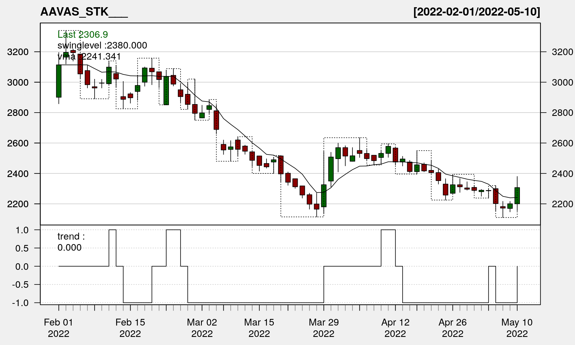The width and height of the screenshot is (575, 345).
Task: Click the green Last 2306.9 price label
Action: pyautogui.click(x=83, y=35)
